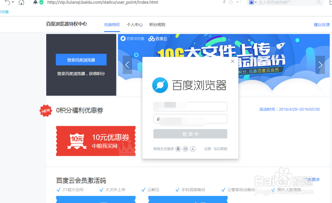Advance the banner with the right carousel arrow
This screenshot has width=332, height=203.
[x=320, y=65]
